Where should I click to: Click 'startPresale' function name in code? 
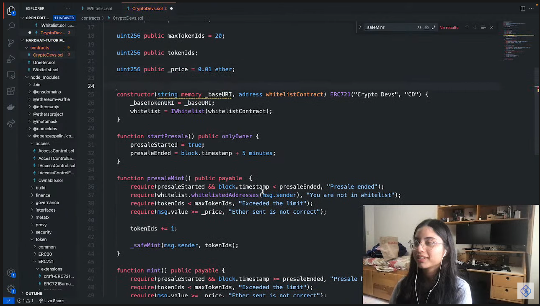point(167,136)
